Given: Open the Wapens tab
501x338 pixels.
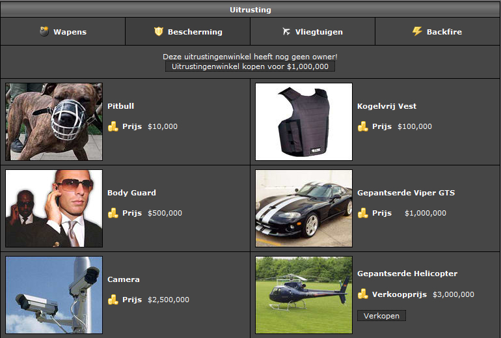Looking at the screenshot, I should (x=63, y=31).
